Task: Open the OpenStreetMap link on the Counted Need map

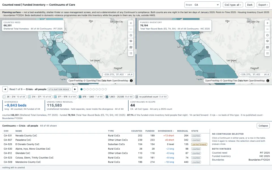Action: pyautogui.click(x=120, y=81)
